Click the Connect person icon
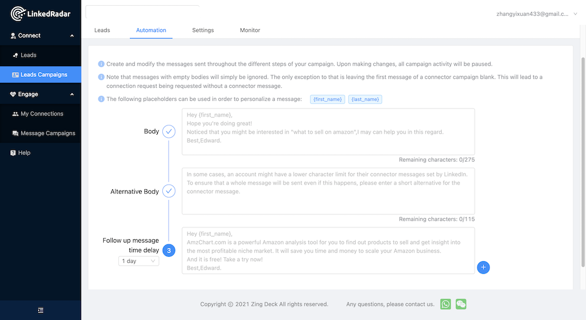This screenshot has height=320, width=586. pos(13,36)
